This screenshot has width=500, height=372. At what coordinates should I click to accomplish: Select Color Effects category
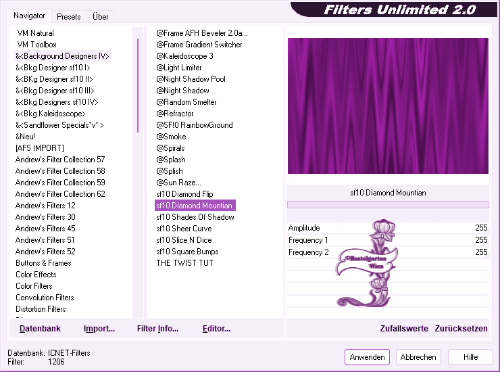(36, 275)
